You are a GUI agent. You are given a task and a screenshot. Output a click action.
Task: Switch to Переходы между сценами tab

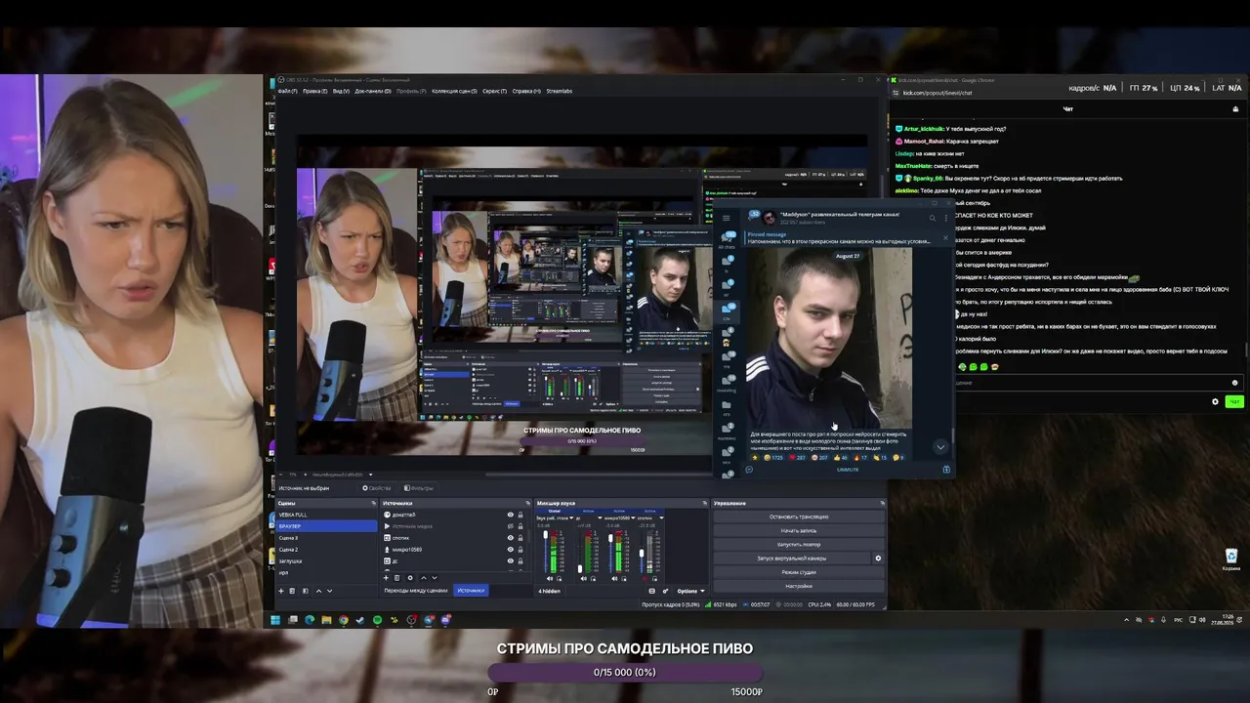point(416,591)
